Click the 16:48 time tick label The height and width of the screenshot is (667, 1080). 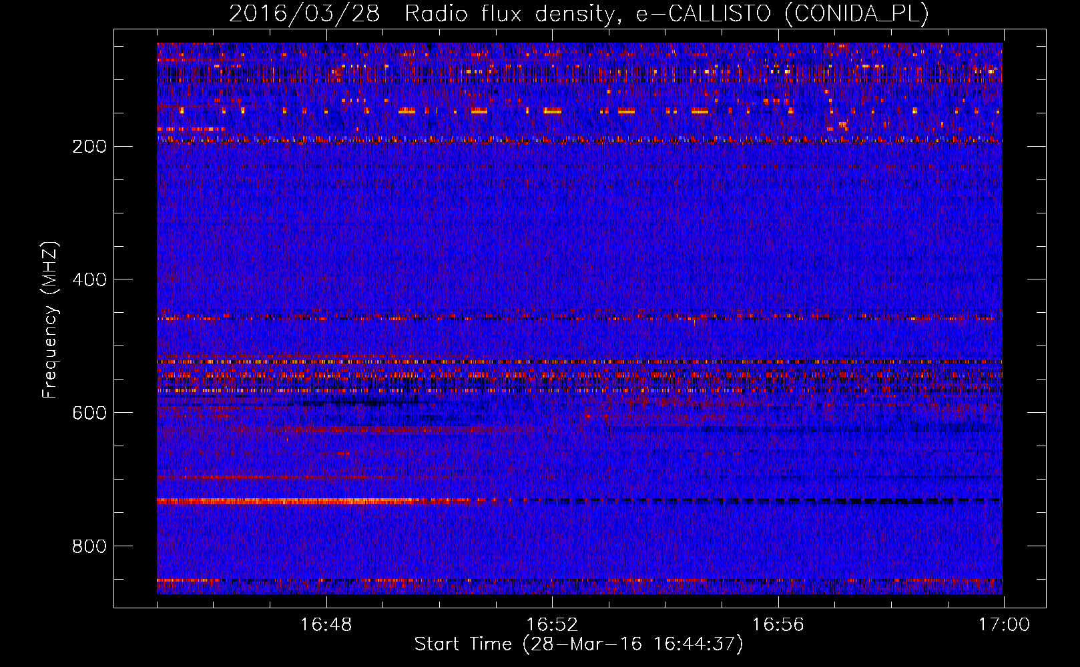point(326,625)
